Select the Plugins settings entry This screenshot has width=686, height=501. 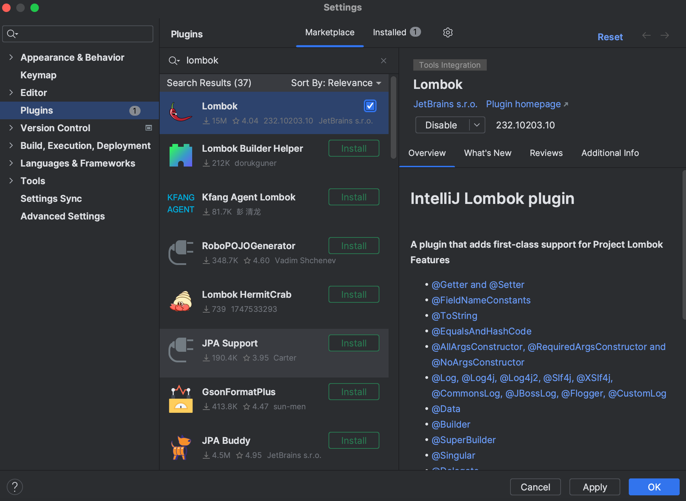tap(79, 110)
